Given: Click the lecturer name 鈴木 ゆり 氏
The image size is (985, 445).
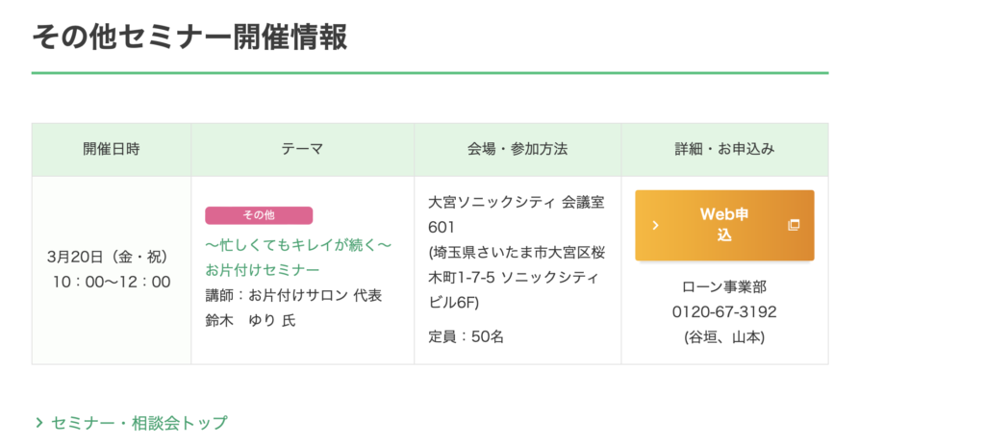Looking at the screenshot, I should [x=250, y=320].
